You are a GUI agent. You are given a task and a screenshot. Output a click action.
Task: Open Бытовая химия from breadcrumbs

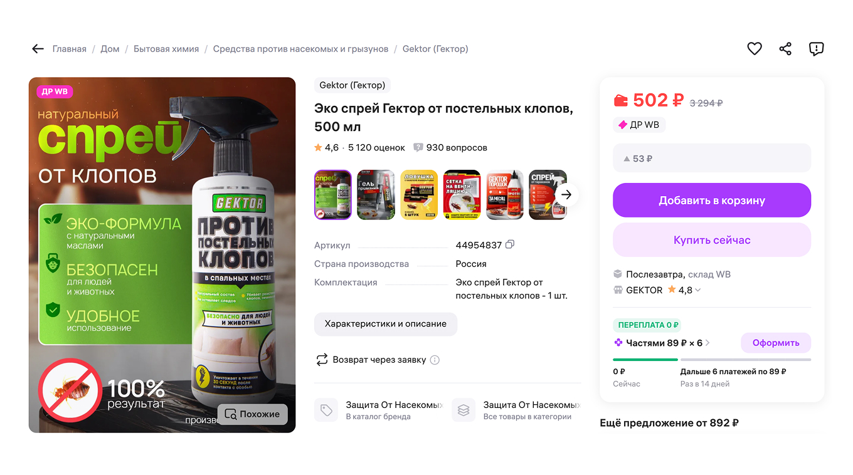click(166, 48)
